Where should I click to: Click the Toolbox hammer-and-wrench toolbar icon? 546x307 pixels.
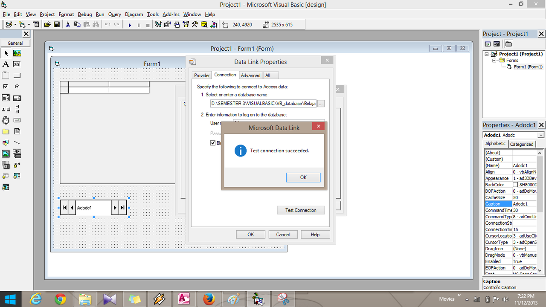(x=195, y=25)
